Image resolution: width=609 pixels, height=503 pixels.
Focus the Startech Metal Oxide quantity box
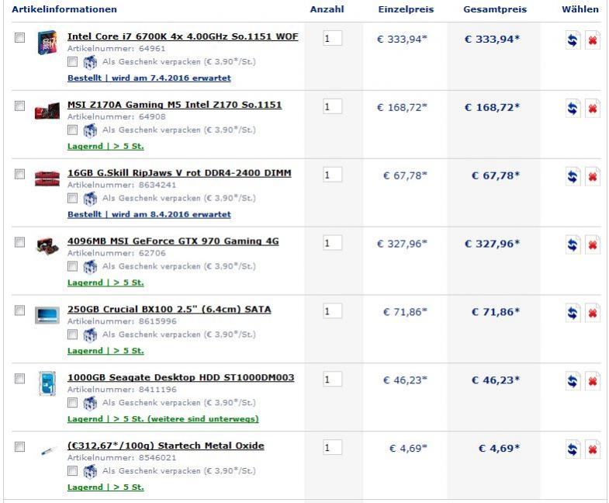(332, 448)
